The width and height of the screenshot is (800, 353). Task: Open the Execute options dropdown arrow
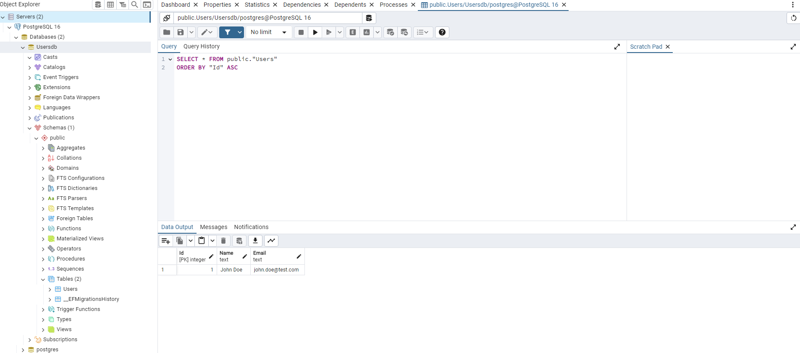click(x=340, y=32)
